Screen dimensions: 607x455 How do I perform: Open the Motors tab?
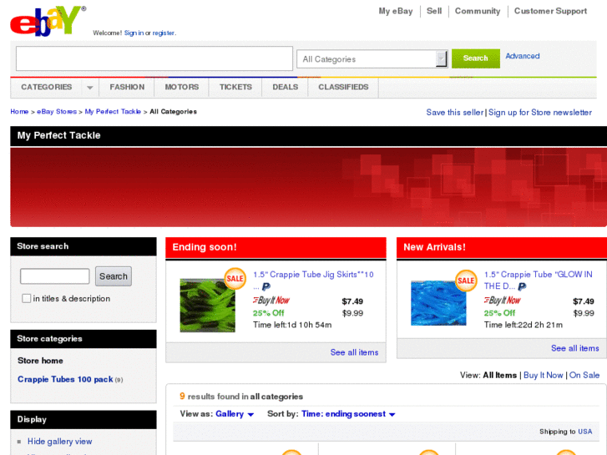point(181,87)
